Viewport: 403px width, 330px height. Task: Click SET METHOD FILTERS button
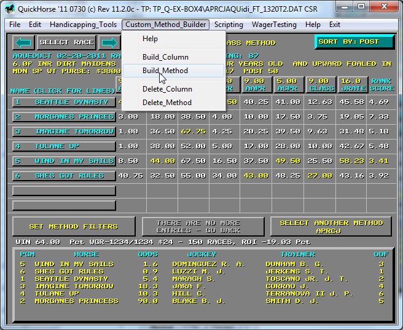point(74,226)
